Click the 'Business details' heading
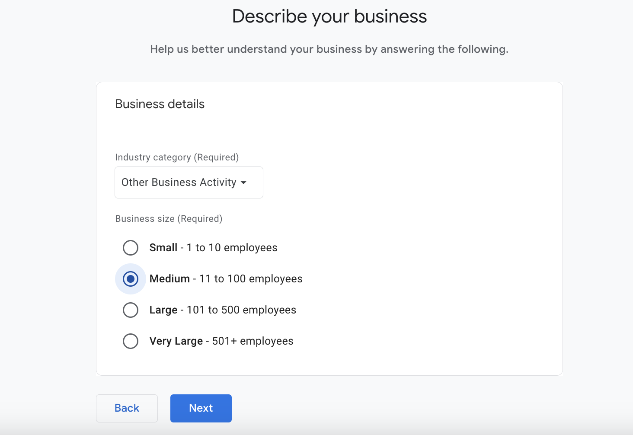 [x=160, y=104]
